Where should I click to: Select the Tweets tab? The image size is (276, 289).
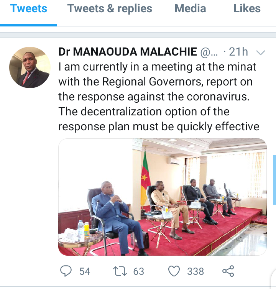(x=29, y=8)
